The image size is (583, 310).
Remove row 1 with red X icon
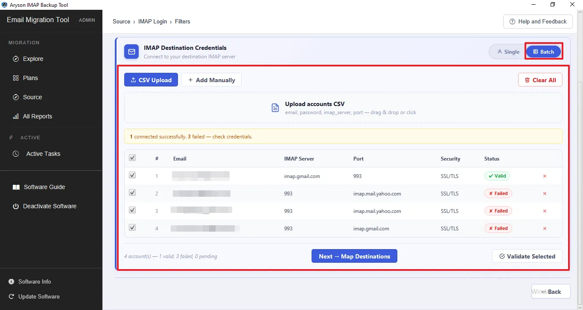point(545,176)
